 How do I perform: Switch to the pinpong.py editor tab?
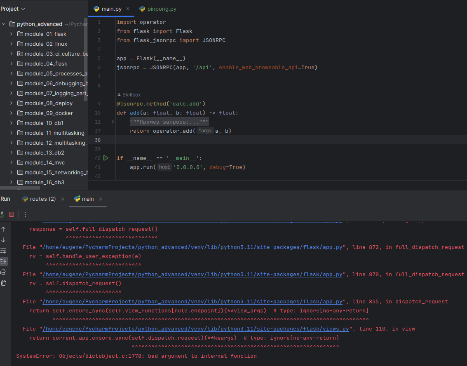(x=158, y=9)
